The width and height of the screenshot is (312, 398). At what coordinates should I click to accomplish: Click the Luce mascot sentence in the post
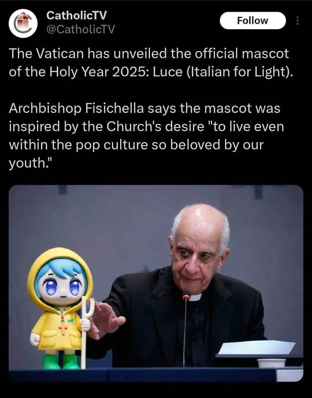pyautogui.click(x=151, y=63)
